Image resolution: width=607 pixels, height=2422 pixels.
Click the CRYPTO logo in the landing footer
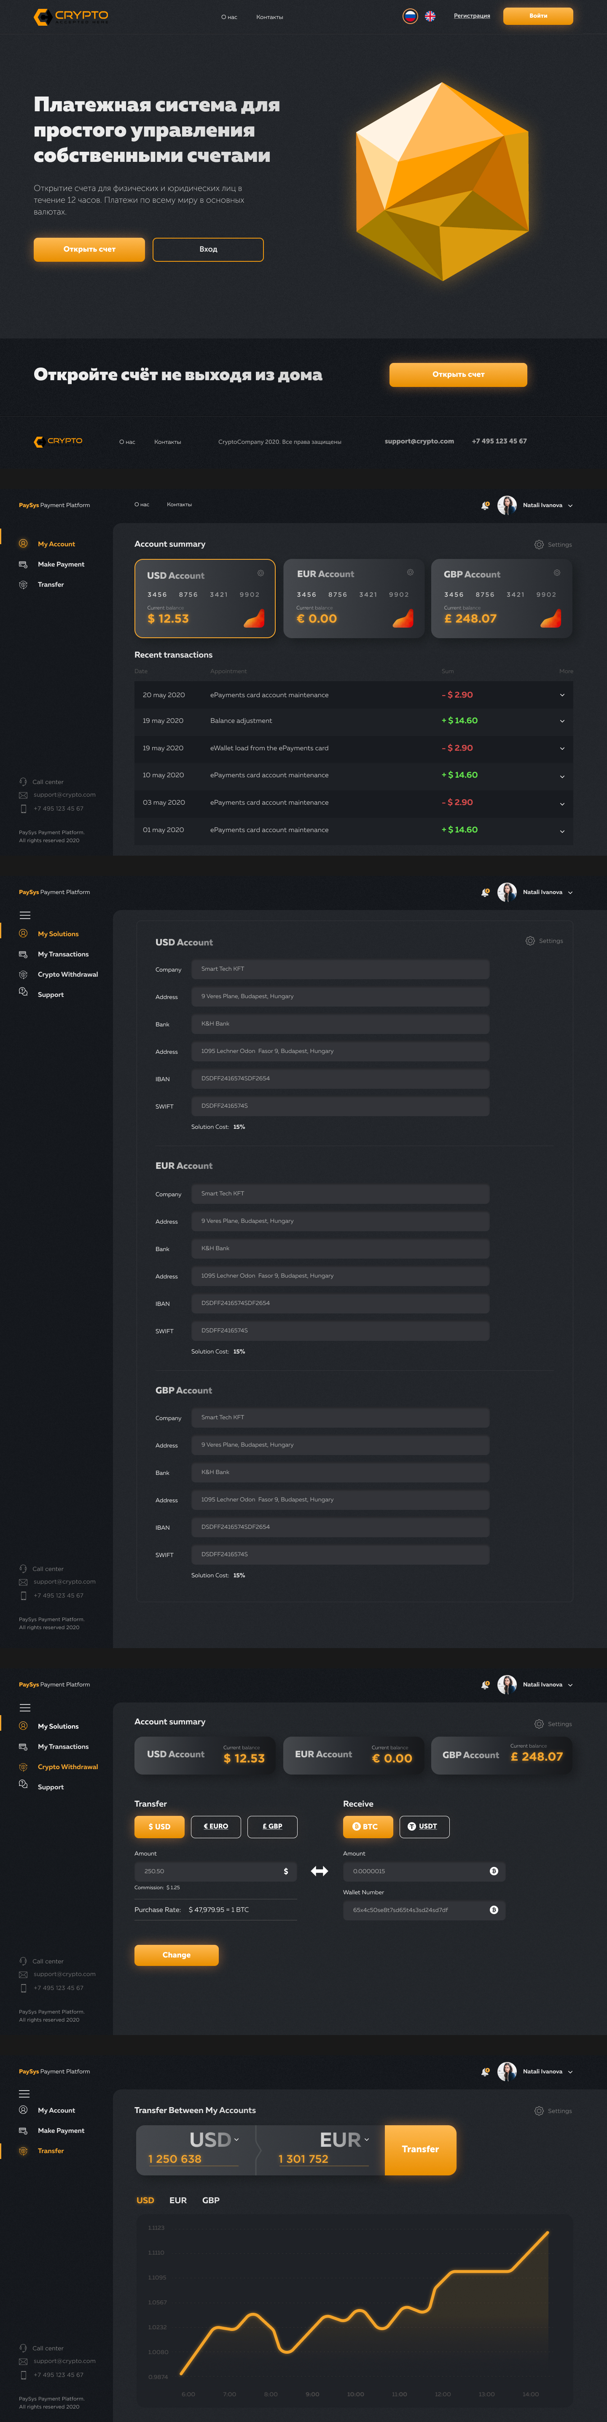pos(58,441)
